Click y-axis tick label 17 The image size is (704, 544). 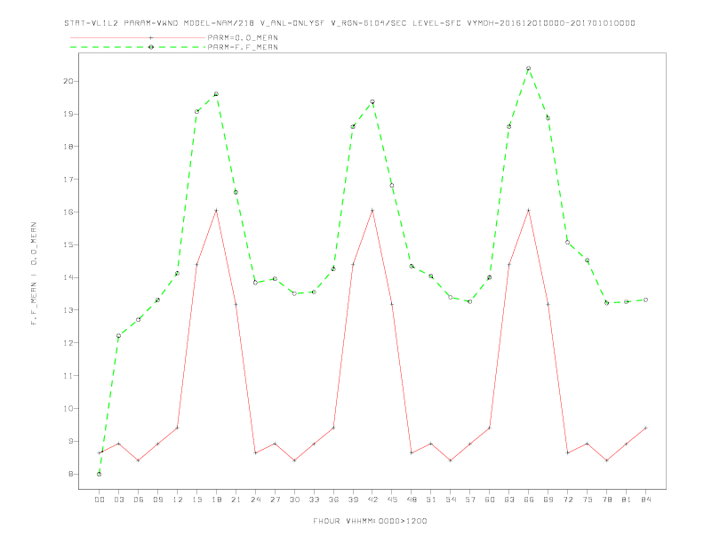pyautogui.click(x=68, y=179)
